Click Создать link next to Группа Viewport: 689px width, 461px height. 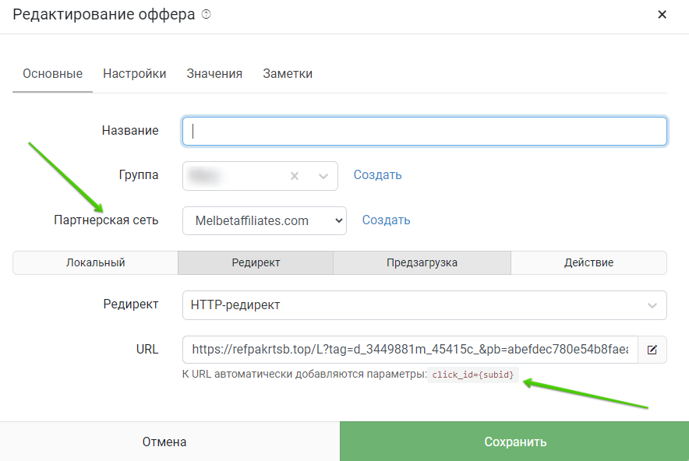[377, 174]
